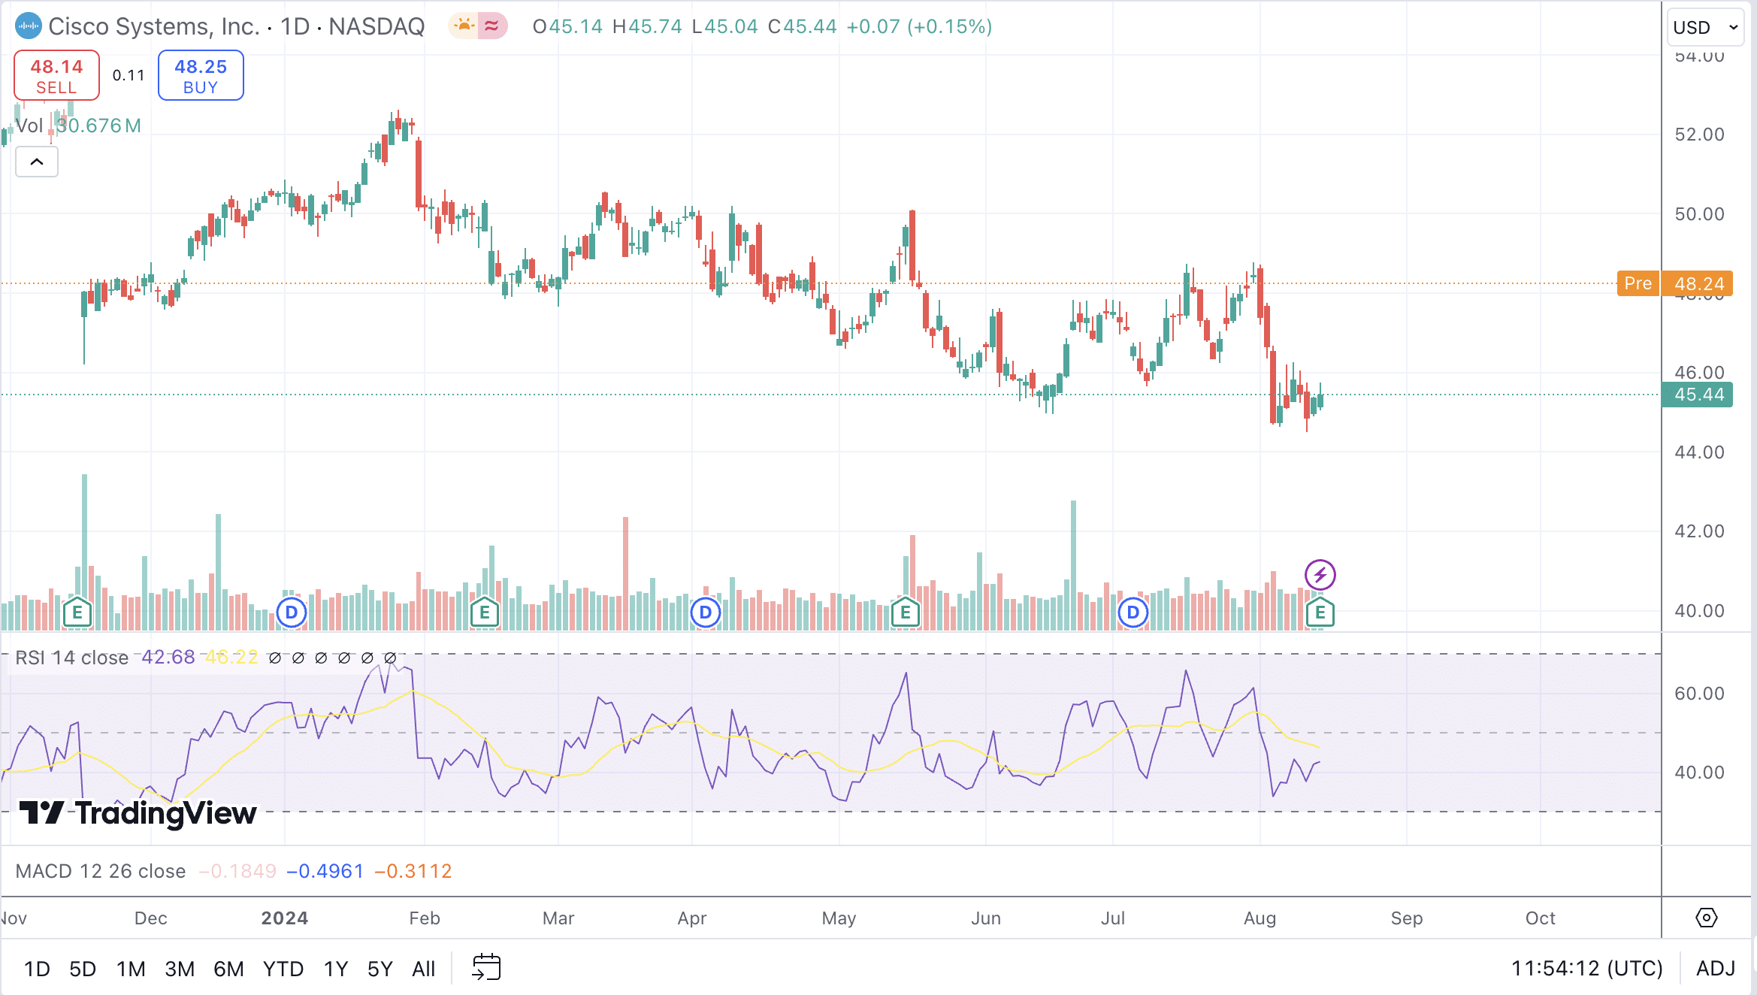Open the April dividend D marker

[705, 612]
